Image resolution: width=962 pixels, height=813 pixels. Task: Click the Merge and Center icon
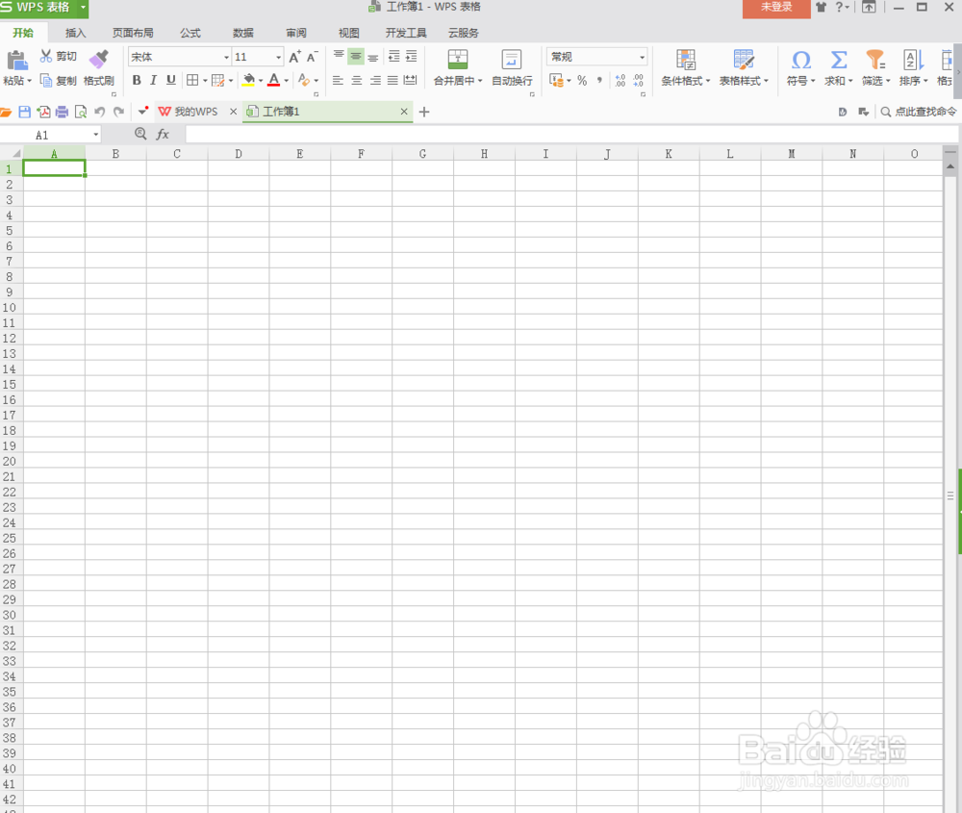click(458, 60)
